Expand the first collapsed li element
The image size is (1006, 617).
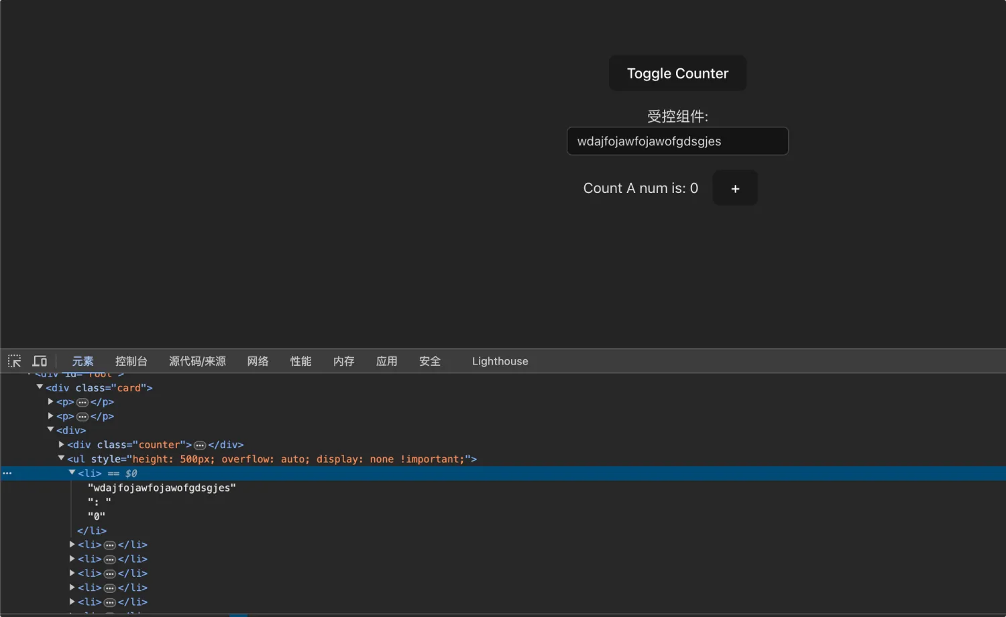(72, 545)
